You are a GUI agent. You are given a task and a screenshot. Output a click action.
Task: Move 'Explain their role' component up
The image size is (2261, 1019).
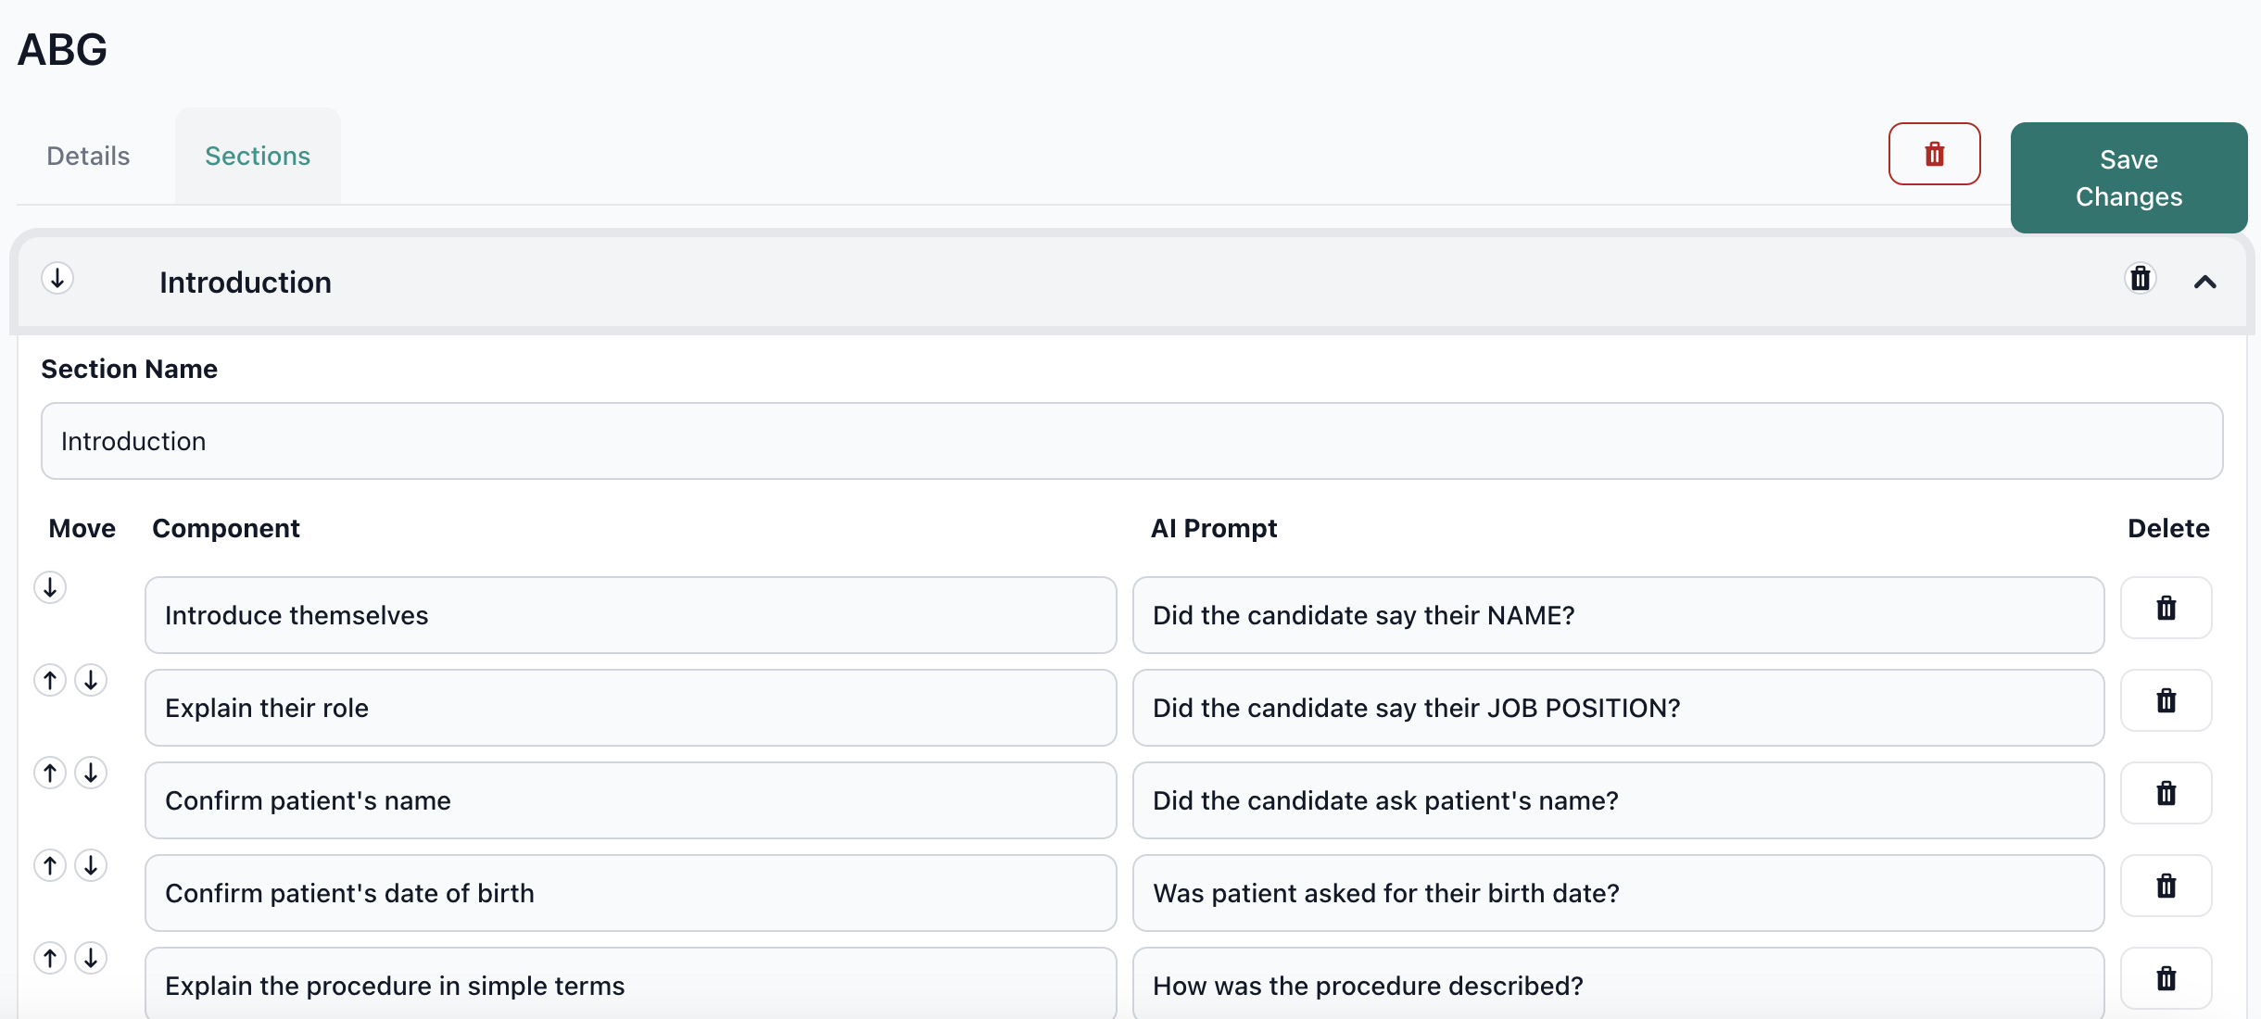click(x=50, y=680)
